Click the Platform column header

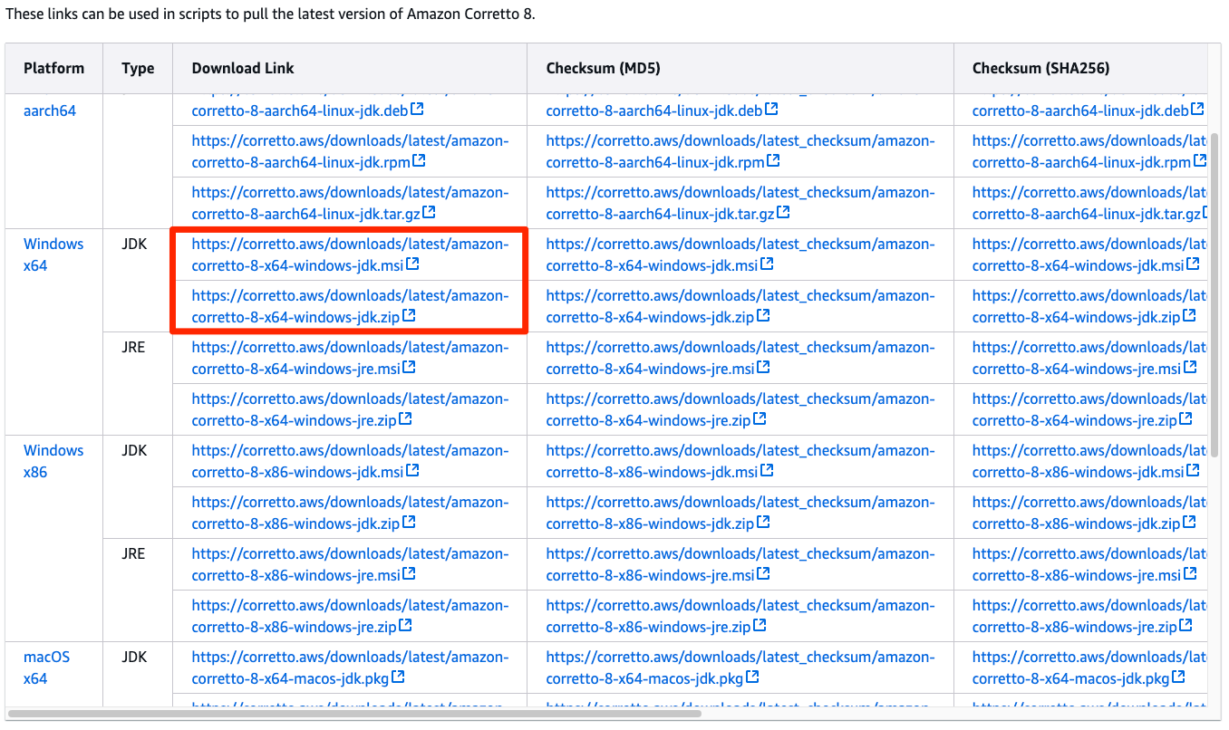click(54, 68)
